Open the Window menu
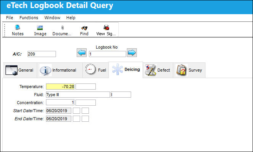 (52, 18)
